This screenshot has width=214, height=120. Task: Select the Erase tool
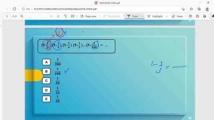(177, 16)
